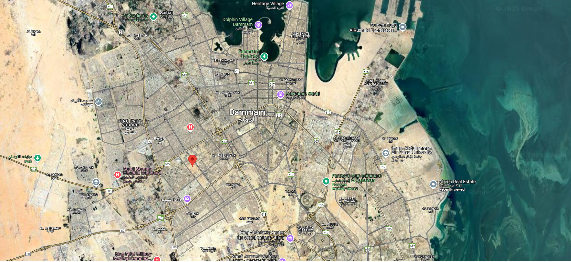The image size is (571, 262).
Task: Click the Abeea Real Estate gray marker
Action: [433, 185]
